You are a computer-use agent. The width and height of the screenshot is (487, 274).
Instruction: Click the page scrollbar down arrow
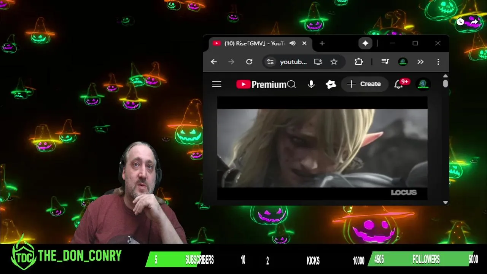click(x=446, y=202)
